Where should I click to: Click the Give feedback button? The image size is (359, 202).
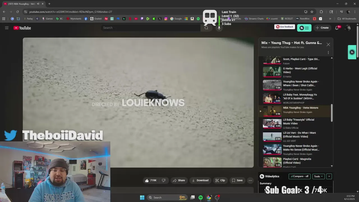tap(285, 27)
